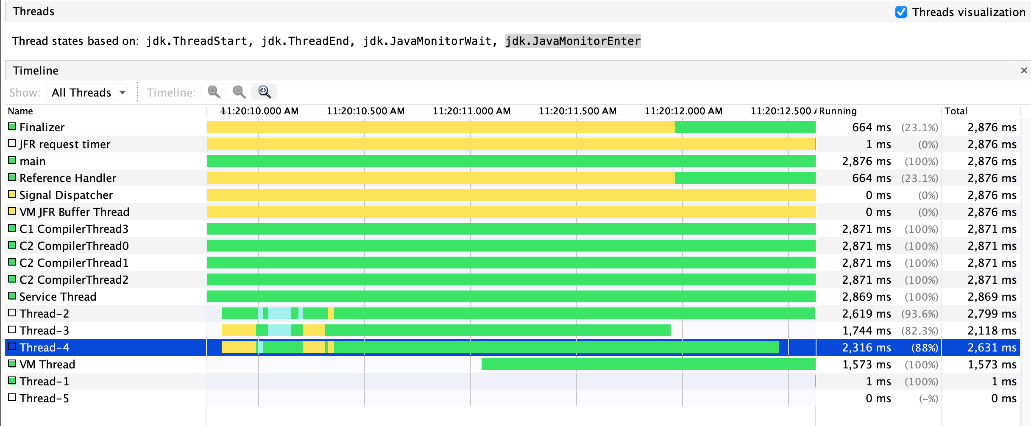
Task: Uncheck the Signal Dispatcher thread
Action: pyautogui.click(x=11, y=194)
